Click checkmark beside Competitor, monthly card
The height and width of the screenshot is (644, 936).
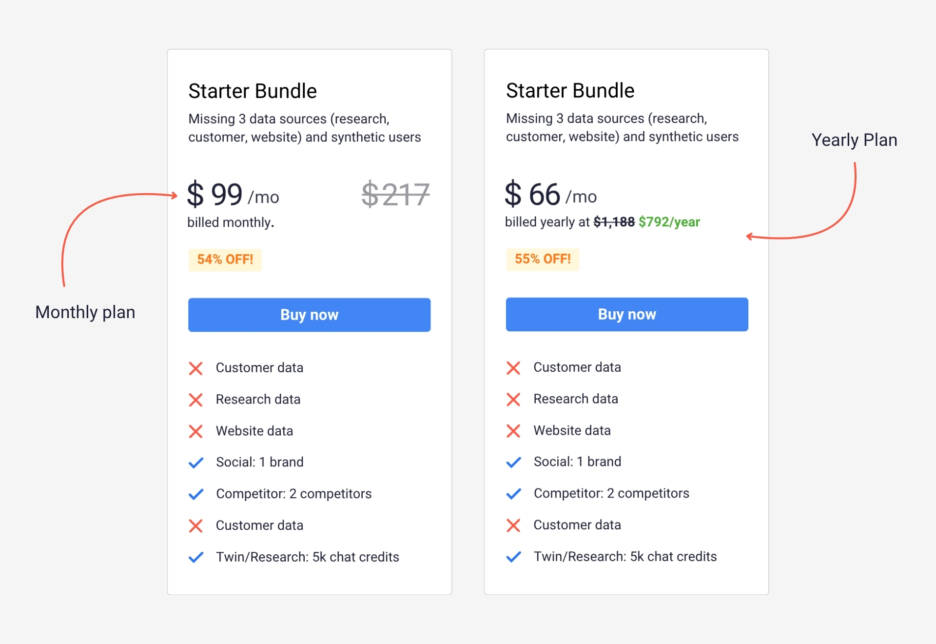tap(195, 494)
